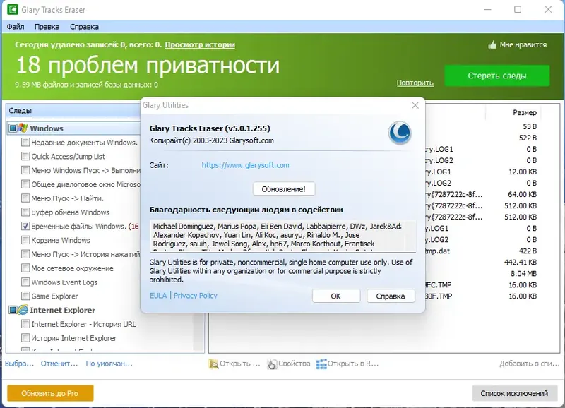Click OK in the about dialog
Screen dimensions: 565x408
point(336,296)
